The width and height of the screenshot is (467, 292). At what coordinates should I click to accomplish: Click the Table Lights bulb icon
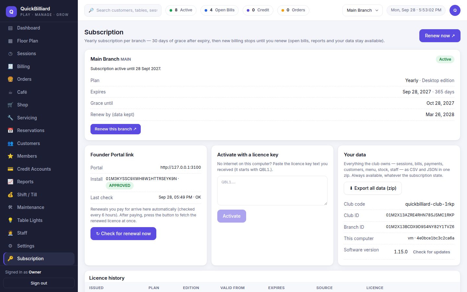coord(10,220)
